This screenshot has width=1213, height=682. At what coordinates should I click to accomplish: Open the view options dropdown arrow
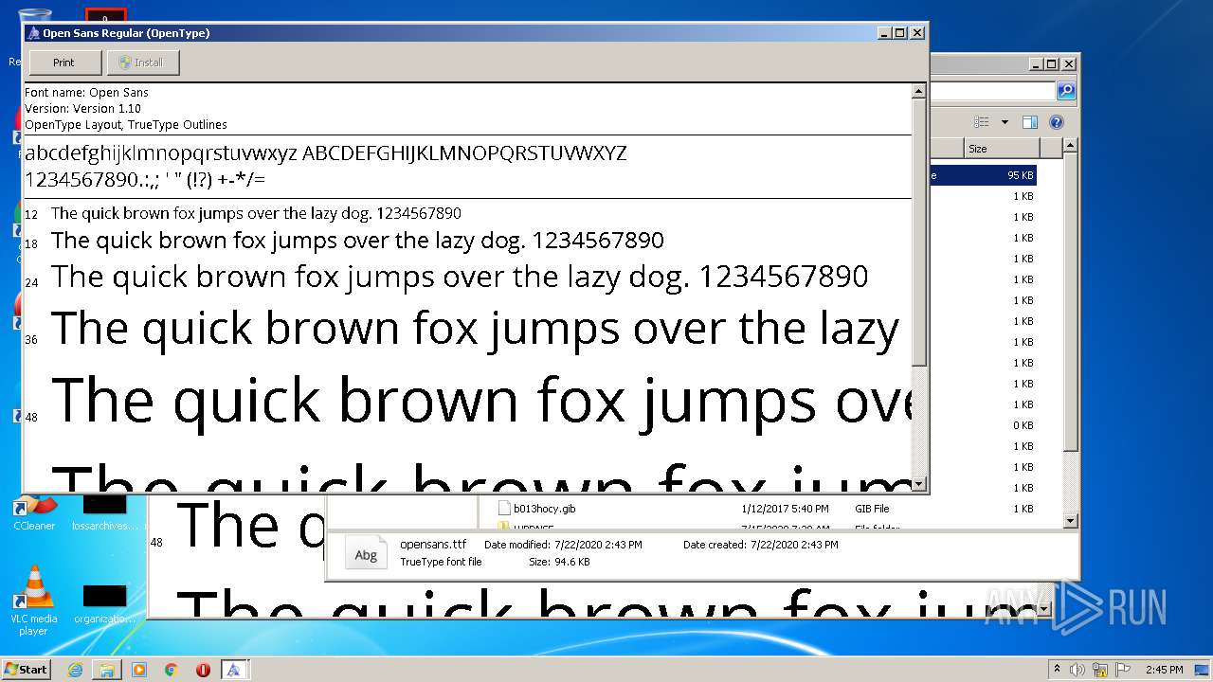[1005, 122]
